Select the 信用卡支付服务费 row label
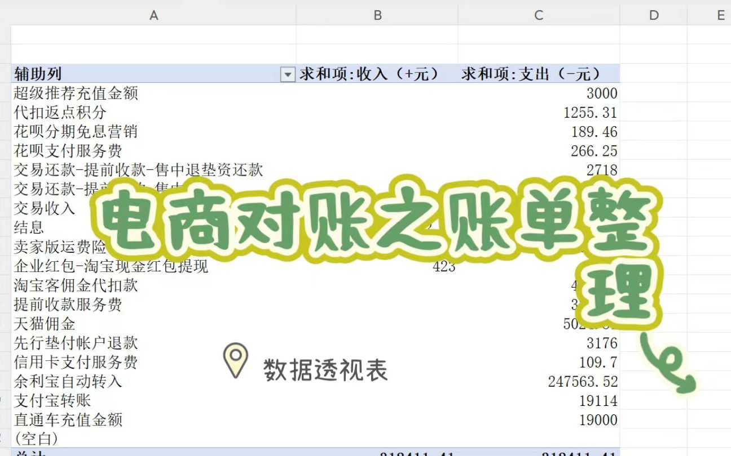 pyautogui.click(x=76, y=361)
